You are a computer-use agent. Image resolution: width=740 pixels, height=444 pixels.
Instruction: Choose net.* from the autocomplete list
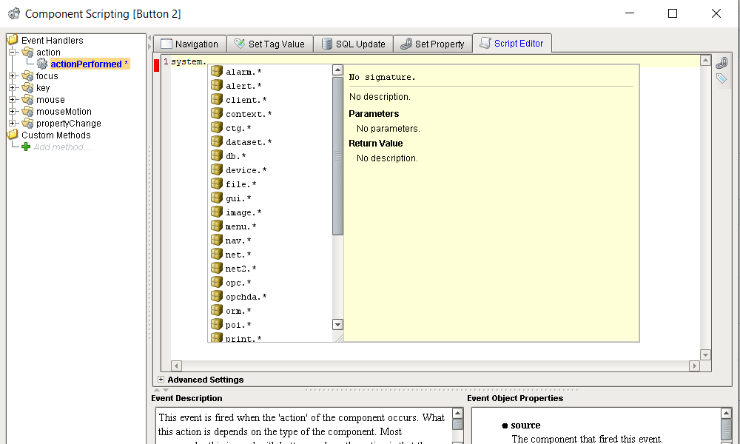tap(270, 255)
